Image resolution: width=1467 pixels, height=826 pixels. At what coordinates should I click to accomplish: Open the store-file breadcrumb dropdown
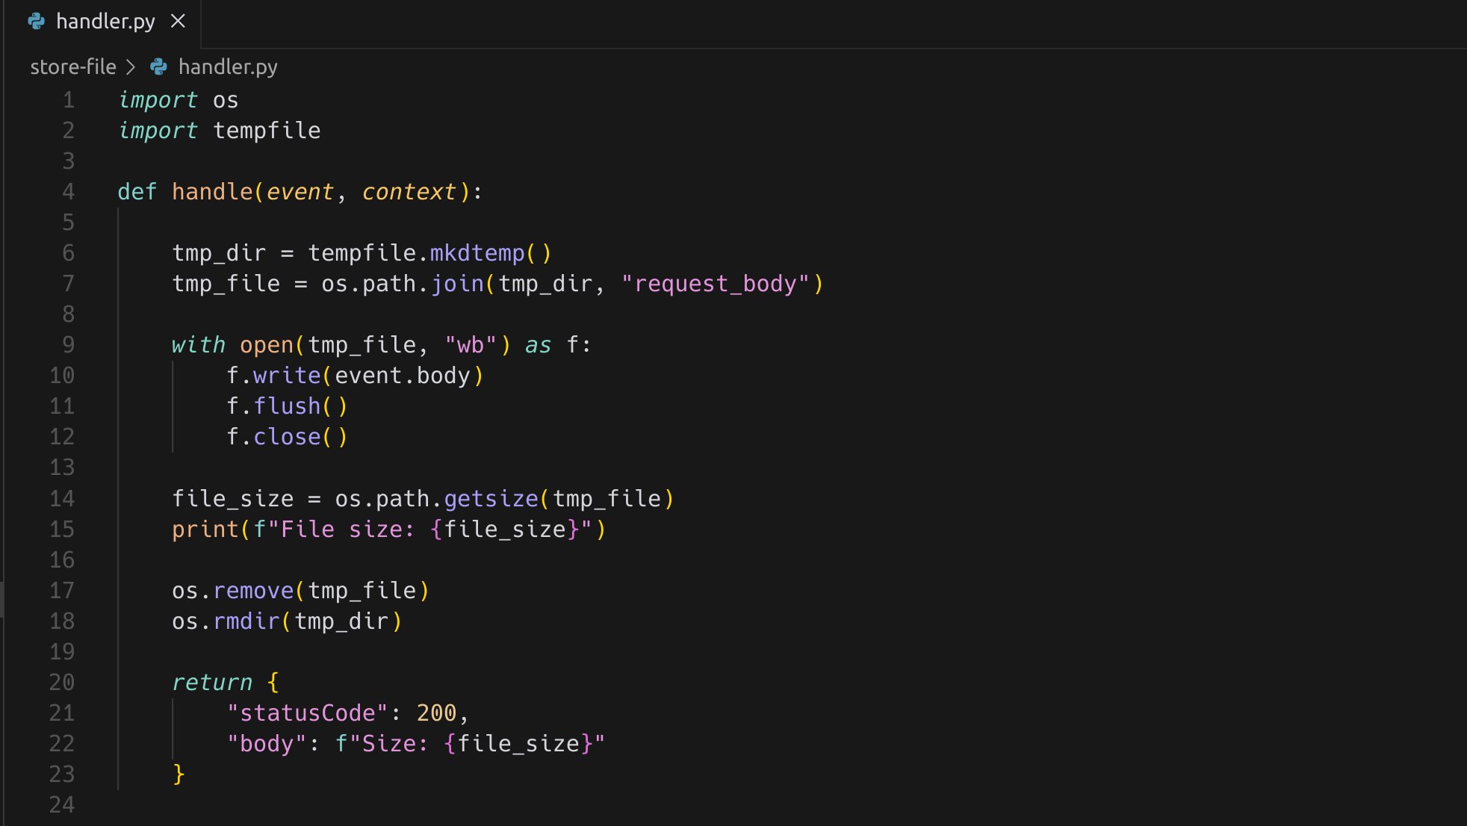click(x=72, y=66)
